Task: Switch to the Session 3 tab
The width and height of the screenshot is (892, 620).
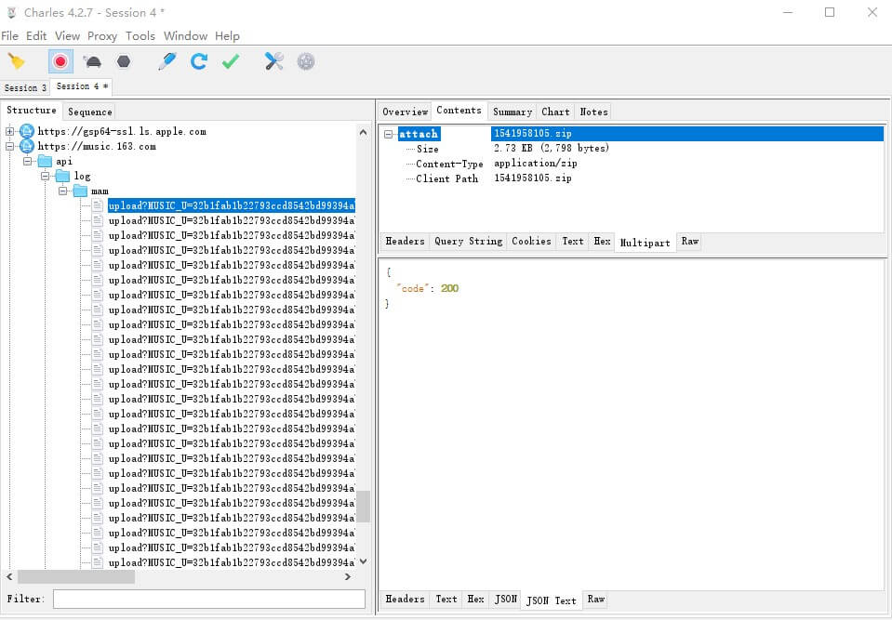Action: 25,88
